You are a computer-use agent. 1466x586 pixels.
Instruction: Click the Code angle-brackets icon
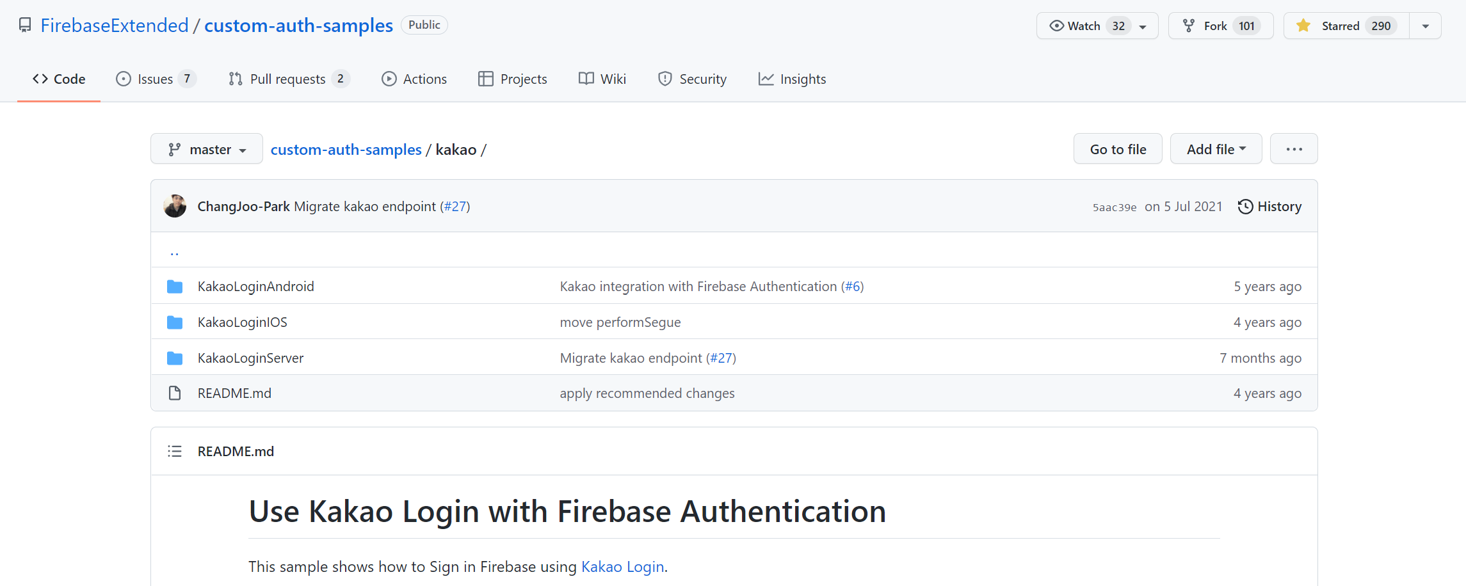[x=40, y=79]
